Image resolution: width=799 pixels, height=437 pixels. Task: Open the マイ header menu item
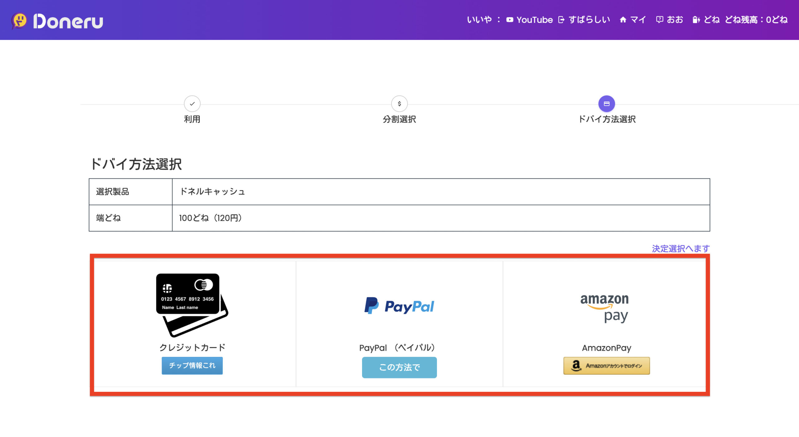(x=638, y=20)
